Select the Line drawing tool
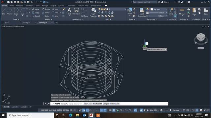This screenshot has width=211, height=118. pyautogui.click(x=4, y=11)
